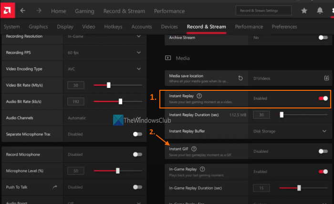Click the 112.5 MB size value
Screen dimensions: 334x204
click(238, 115)
